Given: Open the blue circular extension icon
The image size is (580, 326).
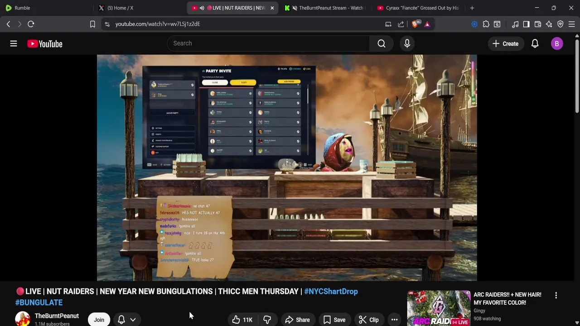Looking at the screenshot, I should (x=474, y=24).
